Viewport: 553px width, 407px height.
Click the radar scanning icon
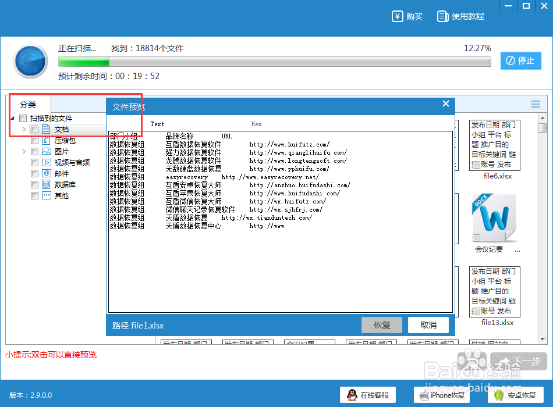(x=30, y=61)
